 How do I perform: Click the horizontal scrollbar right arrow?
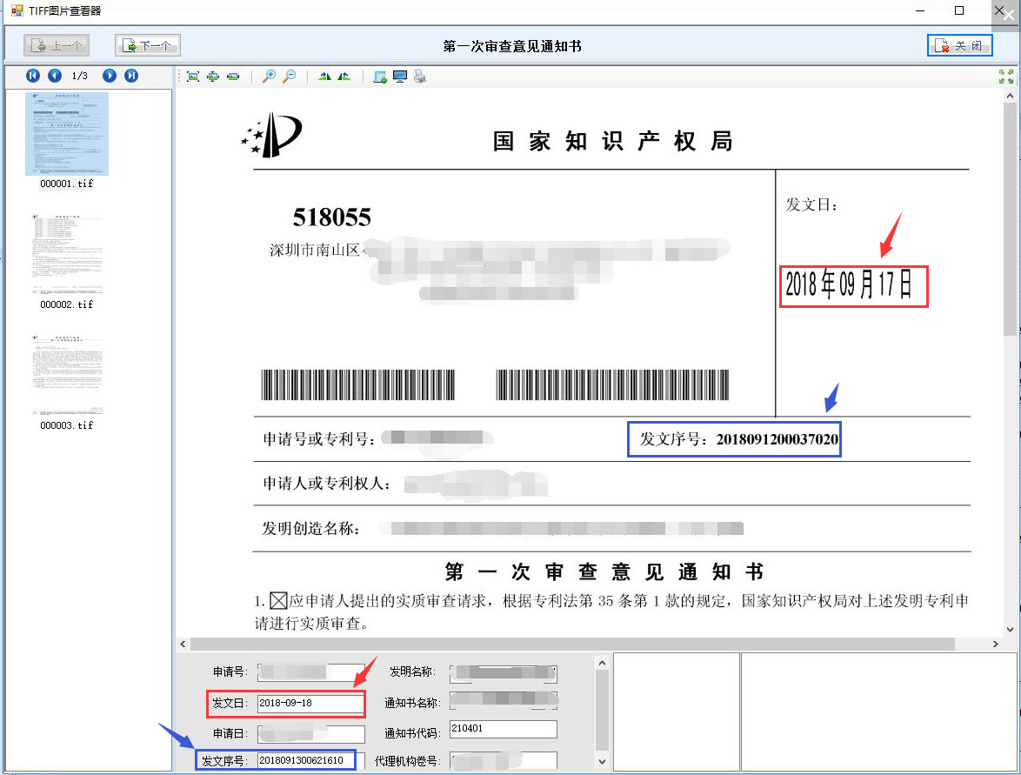[996, 645]
